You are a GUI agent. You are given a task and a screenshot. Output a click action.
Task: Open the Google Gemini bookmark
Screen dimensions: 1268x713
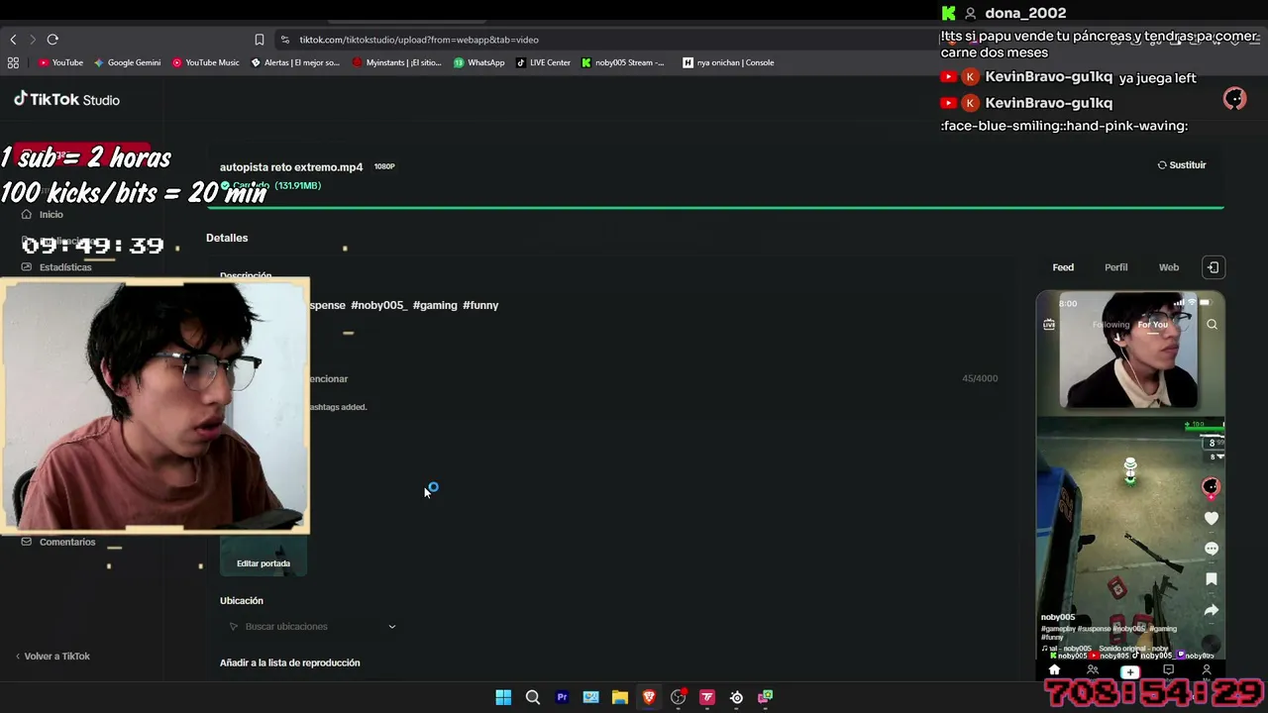tap(127, 62)
